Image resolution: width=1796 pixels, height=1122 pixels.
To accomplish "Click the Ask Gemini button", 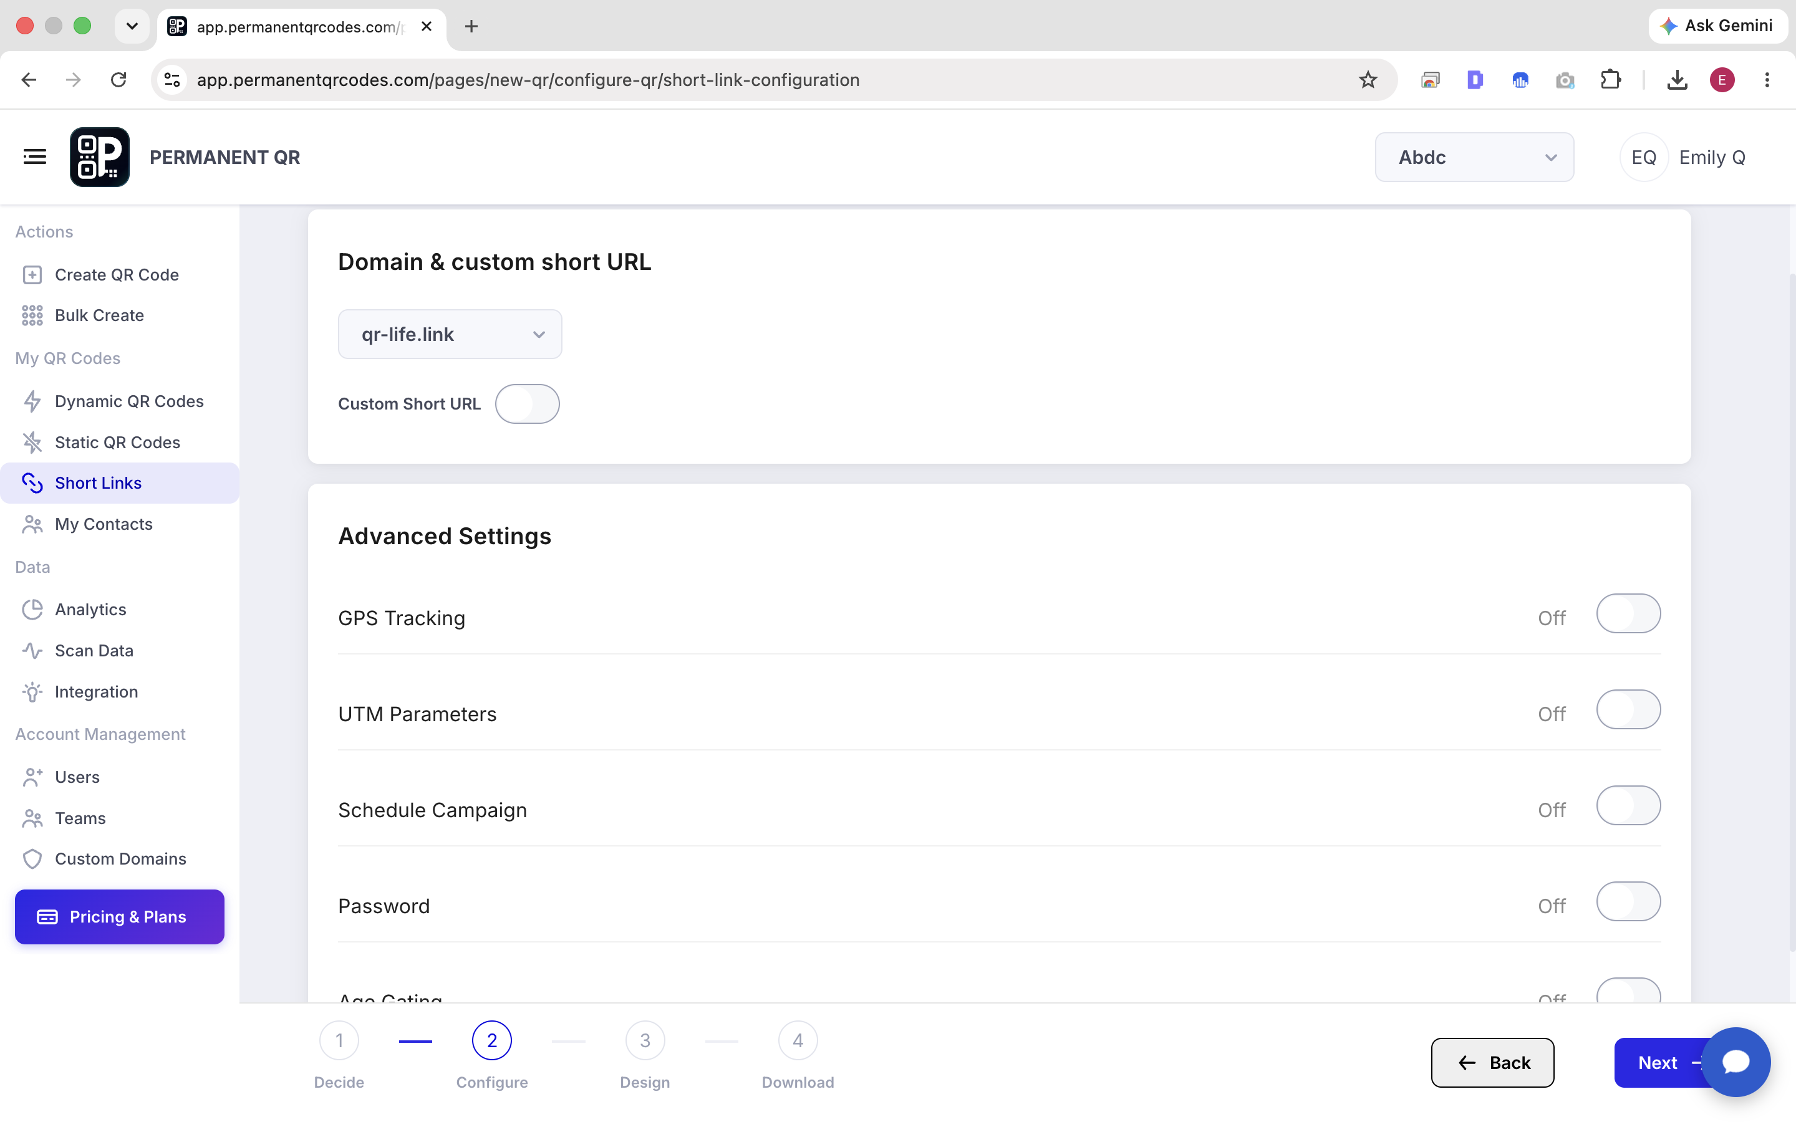I will (x=1717, y=26).
